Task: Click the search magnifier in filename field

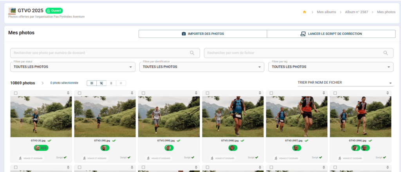Action: (386, 53)
